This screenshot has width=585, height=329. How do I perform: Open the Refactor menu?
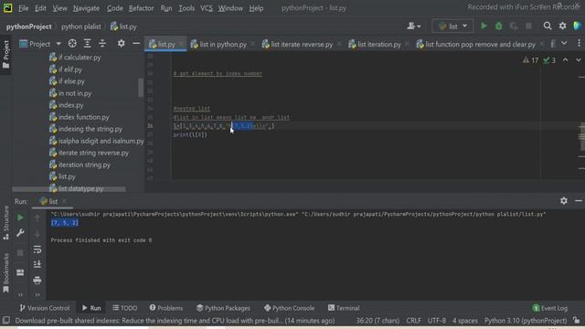click(x=141, y=8)
